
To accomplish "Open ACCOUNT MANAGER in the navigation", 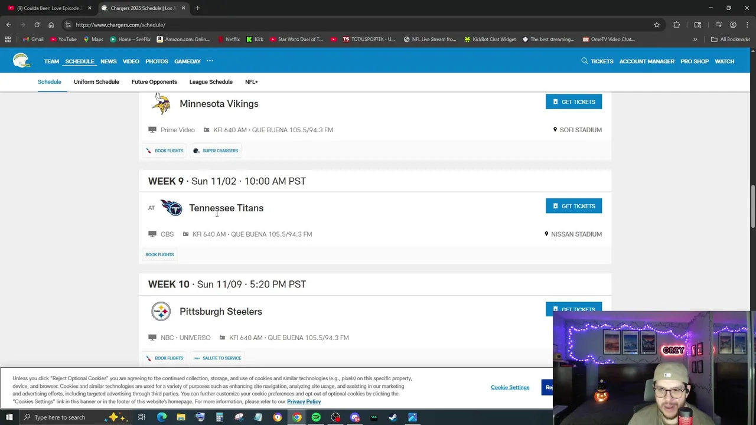I will tap(647, 61).
